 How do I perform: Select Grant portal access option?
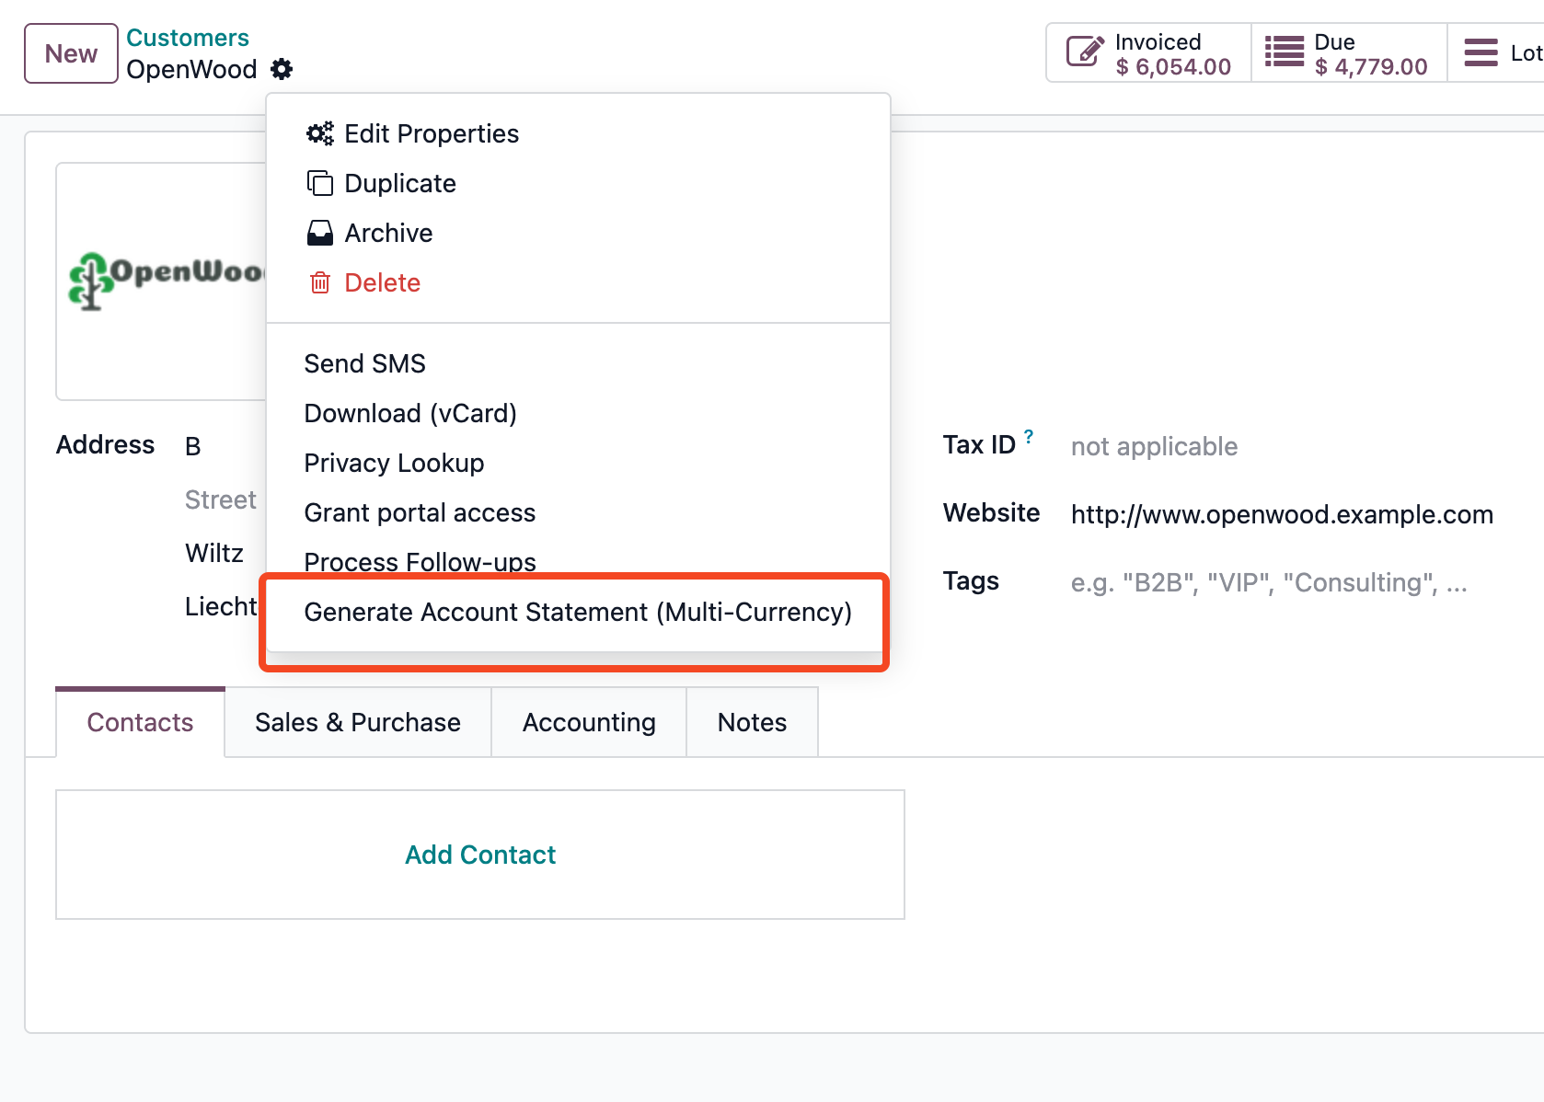420,512
